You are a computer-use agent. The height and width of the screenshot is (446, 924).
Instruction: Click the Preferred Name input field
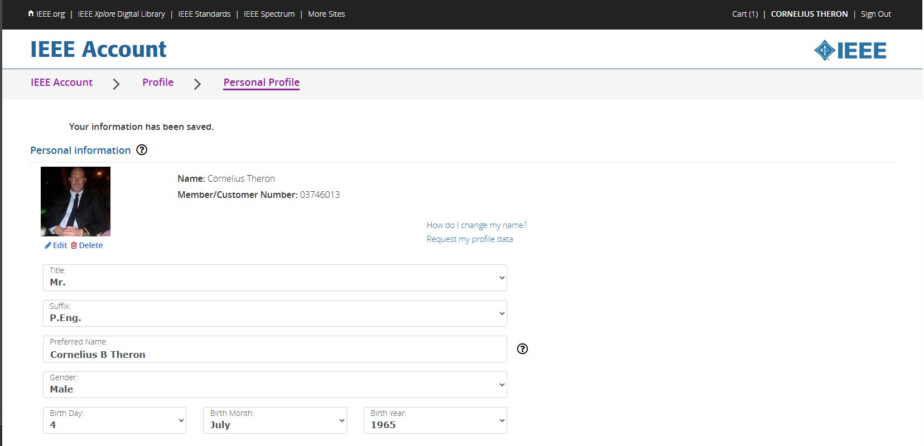(275, 354)
